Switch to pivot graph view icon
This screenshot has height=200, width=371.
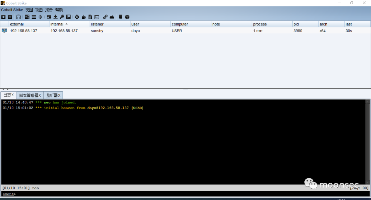tap(27, 17)
